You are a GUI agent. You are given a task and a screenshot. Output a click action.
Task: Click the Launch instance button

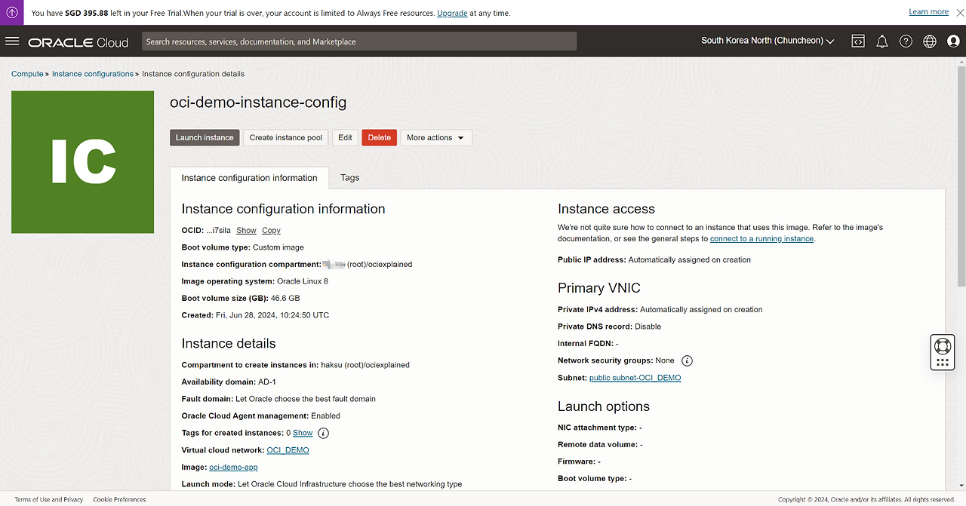205,138
